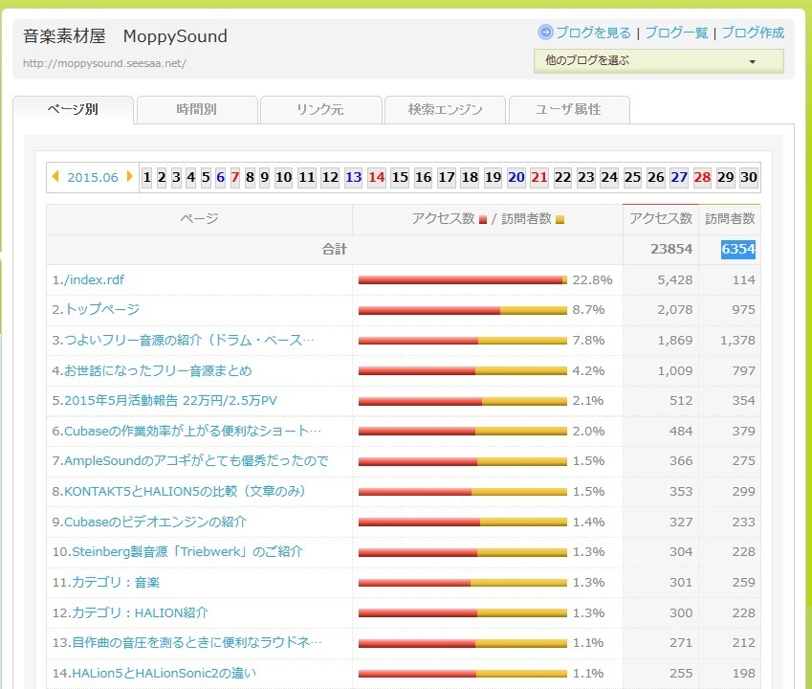The image size is (812, 689).
Task: Open the 他のブログを選ぶ dropdown
Action: pos(658,61)
